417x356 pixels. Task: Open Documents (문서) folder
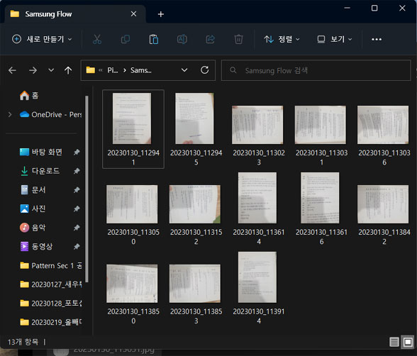tap(33, 190)
